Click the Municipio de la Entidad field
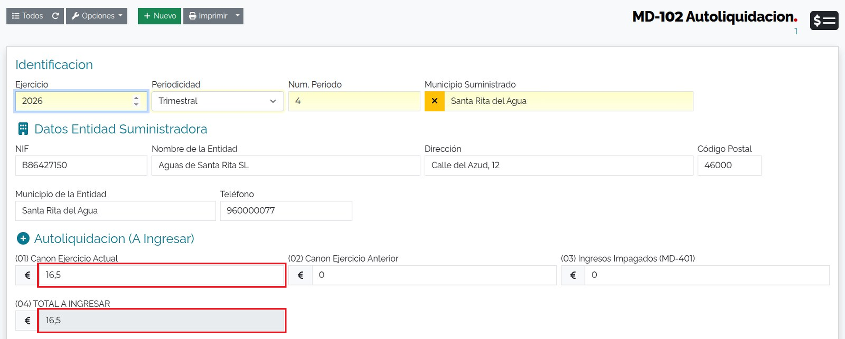Image resolution: width=845 pixels, height=339 pixels. [115, 211]
